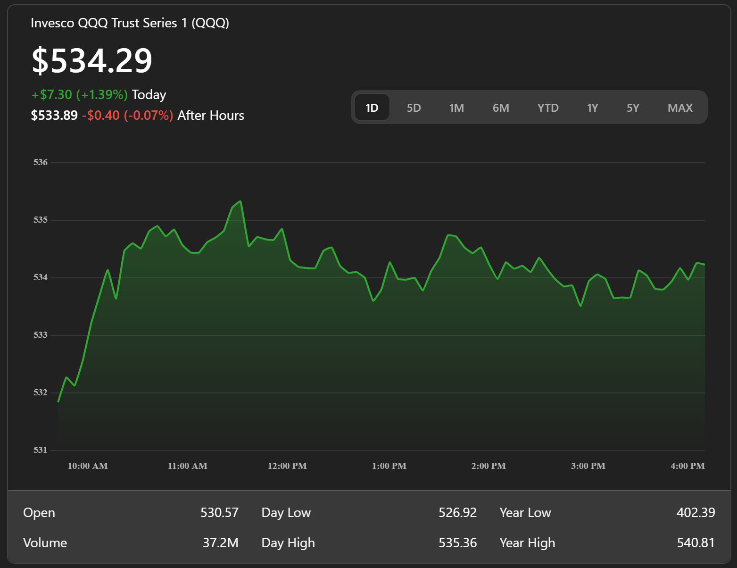Click the Day High value 535.36
The width and height of the screenshot is (737, 568).
pyautogui.click(x=457, y=543)
